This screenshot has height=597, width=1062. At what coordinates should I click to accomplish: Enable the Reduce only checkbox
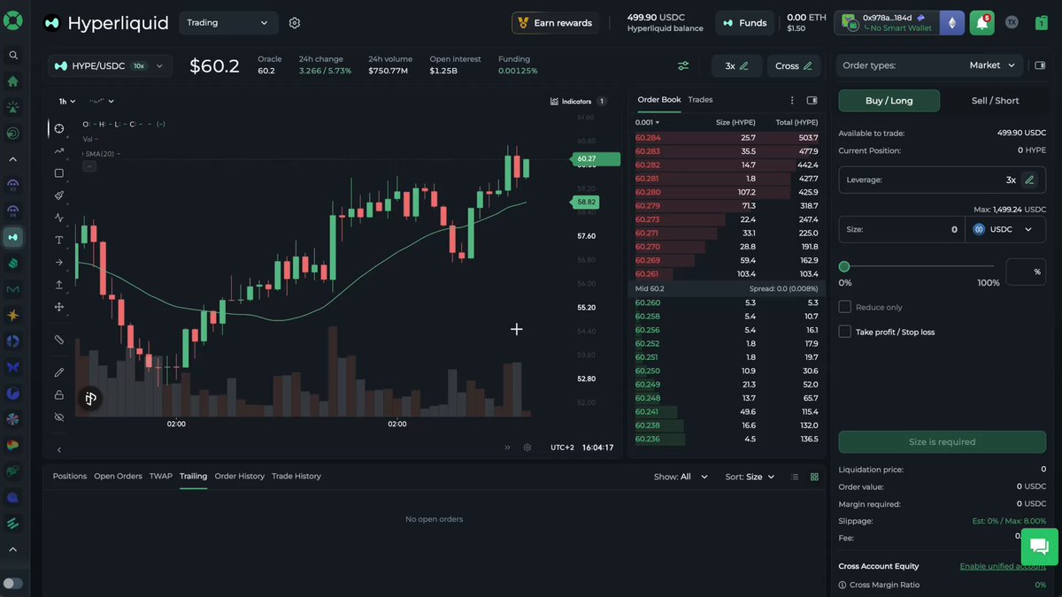tap(844, 307)
